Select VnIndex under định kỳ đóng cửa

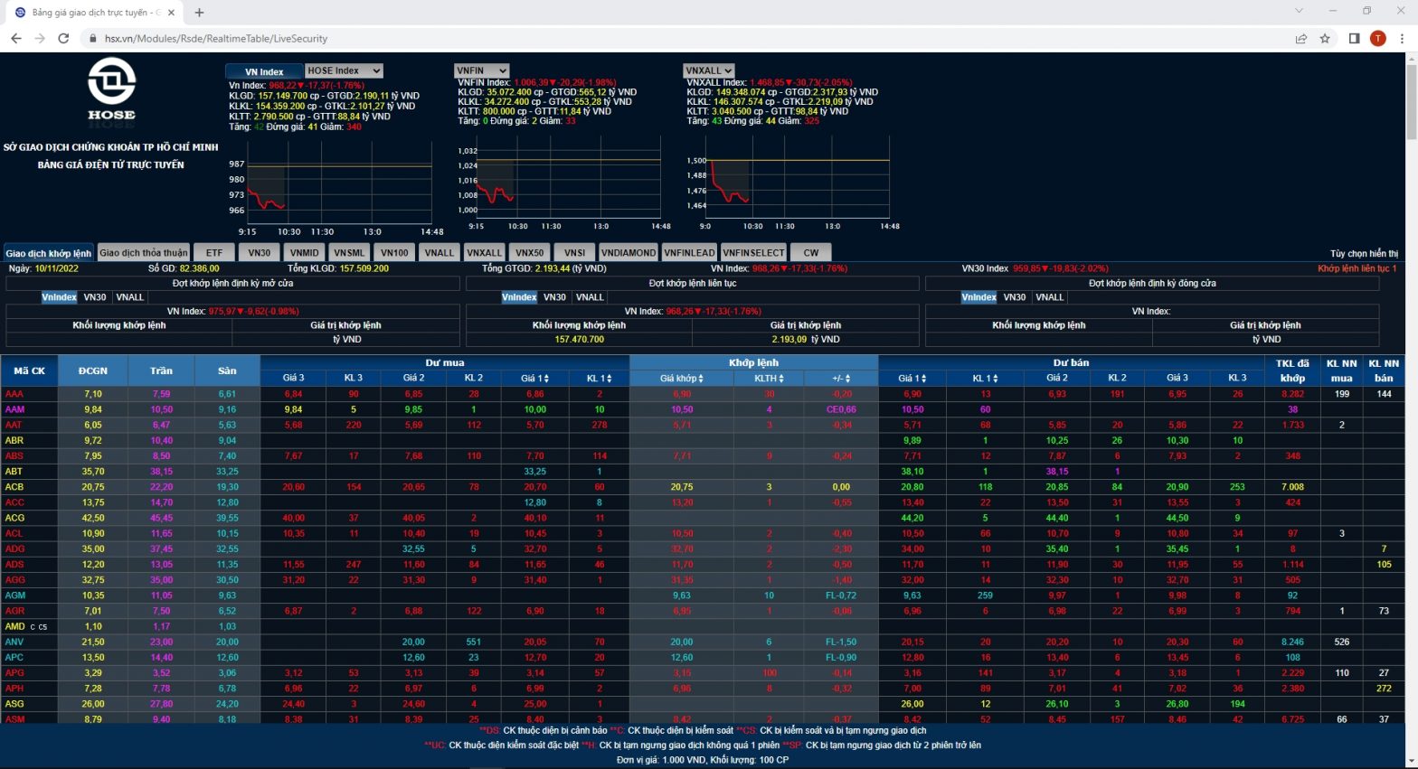coord(978,297)
